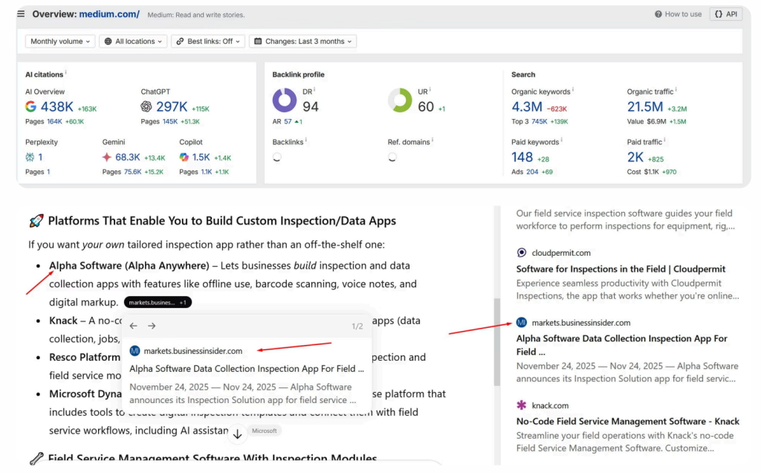Viewport: 761px width, 473px height.
Task: Open Organic keywords 4.3M value
Action: tap(527, 106)
